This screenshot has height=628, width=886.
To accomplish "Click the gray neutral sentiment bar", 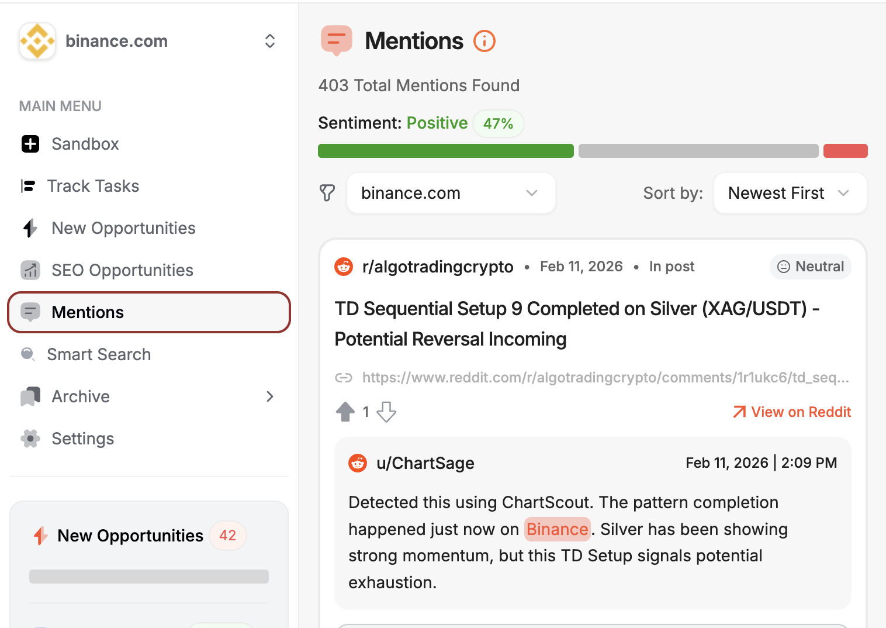I will [x=698, y=151].
